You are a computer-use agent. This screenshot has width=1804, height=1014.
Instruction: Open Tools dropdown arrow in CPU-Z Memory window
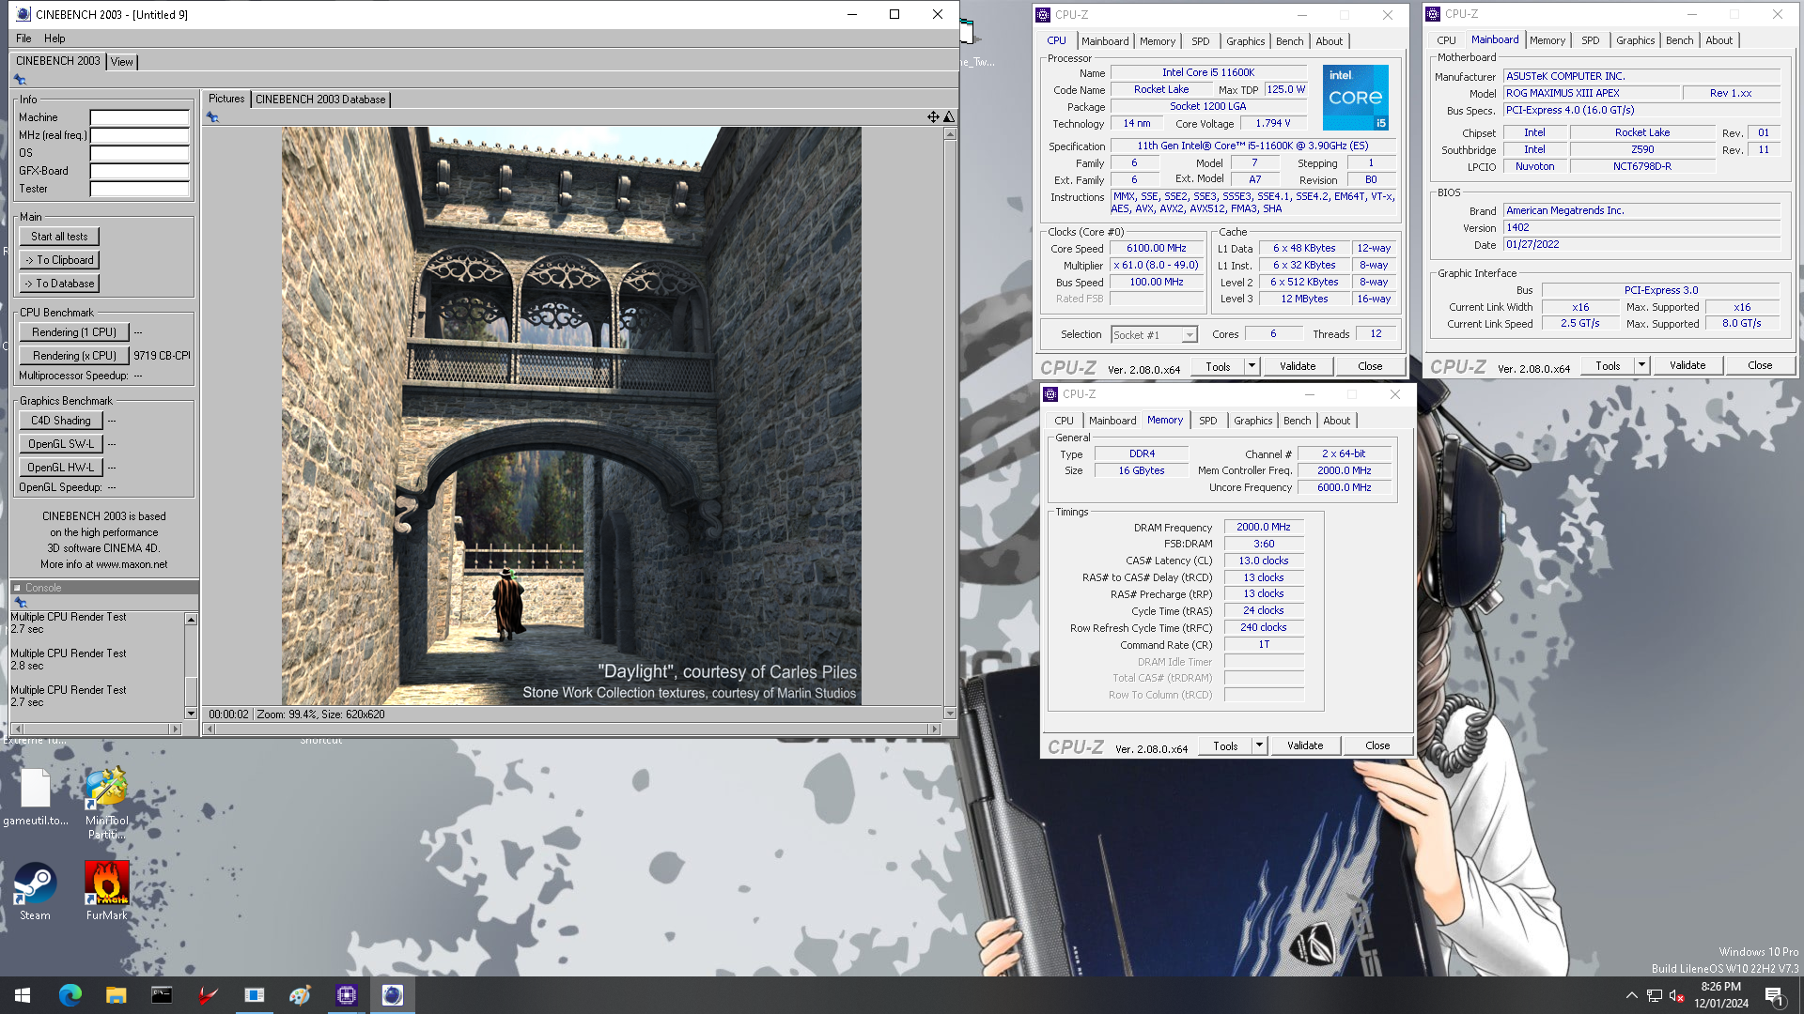coord(1259,745)
